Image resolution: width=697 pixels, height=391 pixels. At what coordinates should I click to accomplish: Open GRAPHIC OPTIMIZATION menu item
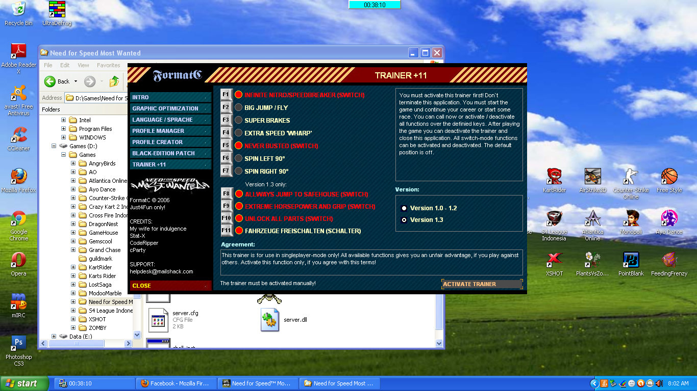pyautogui.click(x=171, y=108)
